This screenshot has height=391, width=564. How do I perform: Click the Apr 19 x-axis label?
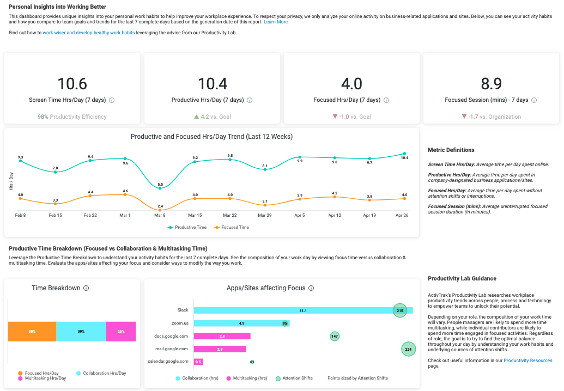click(369, 215)
